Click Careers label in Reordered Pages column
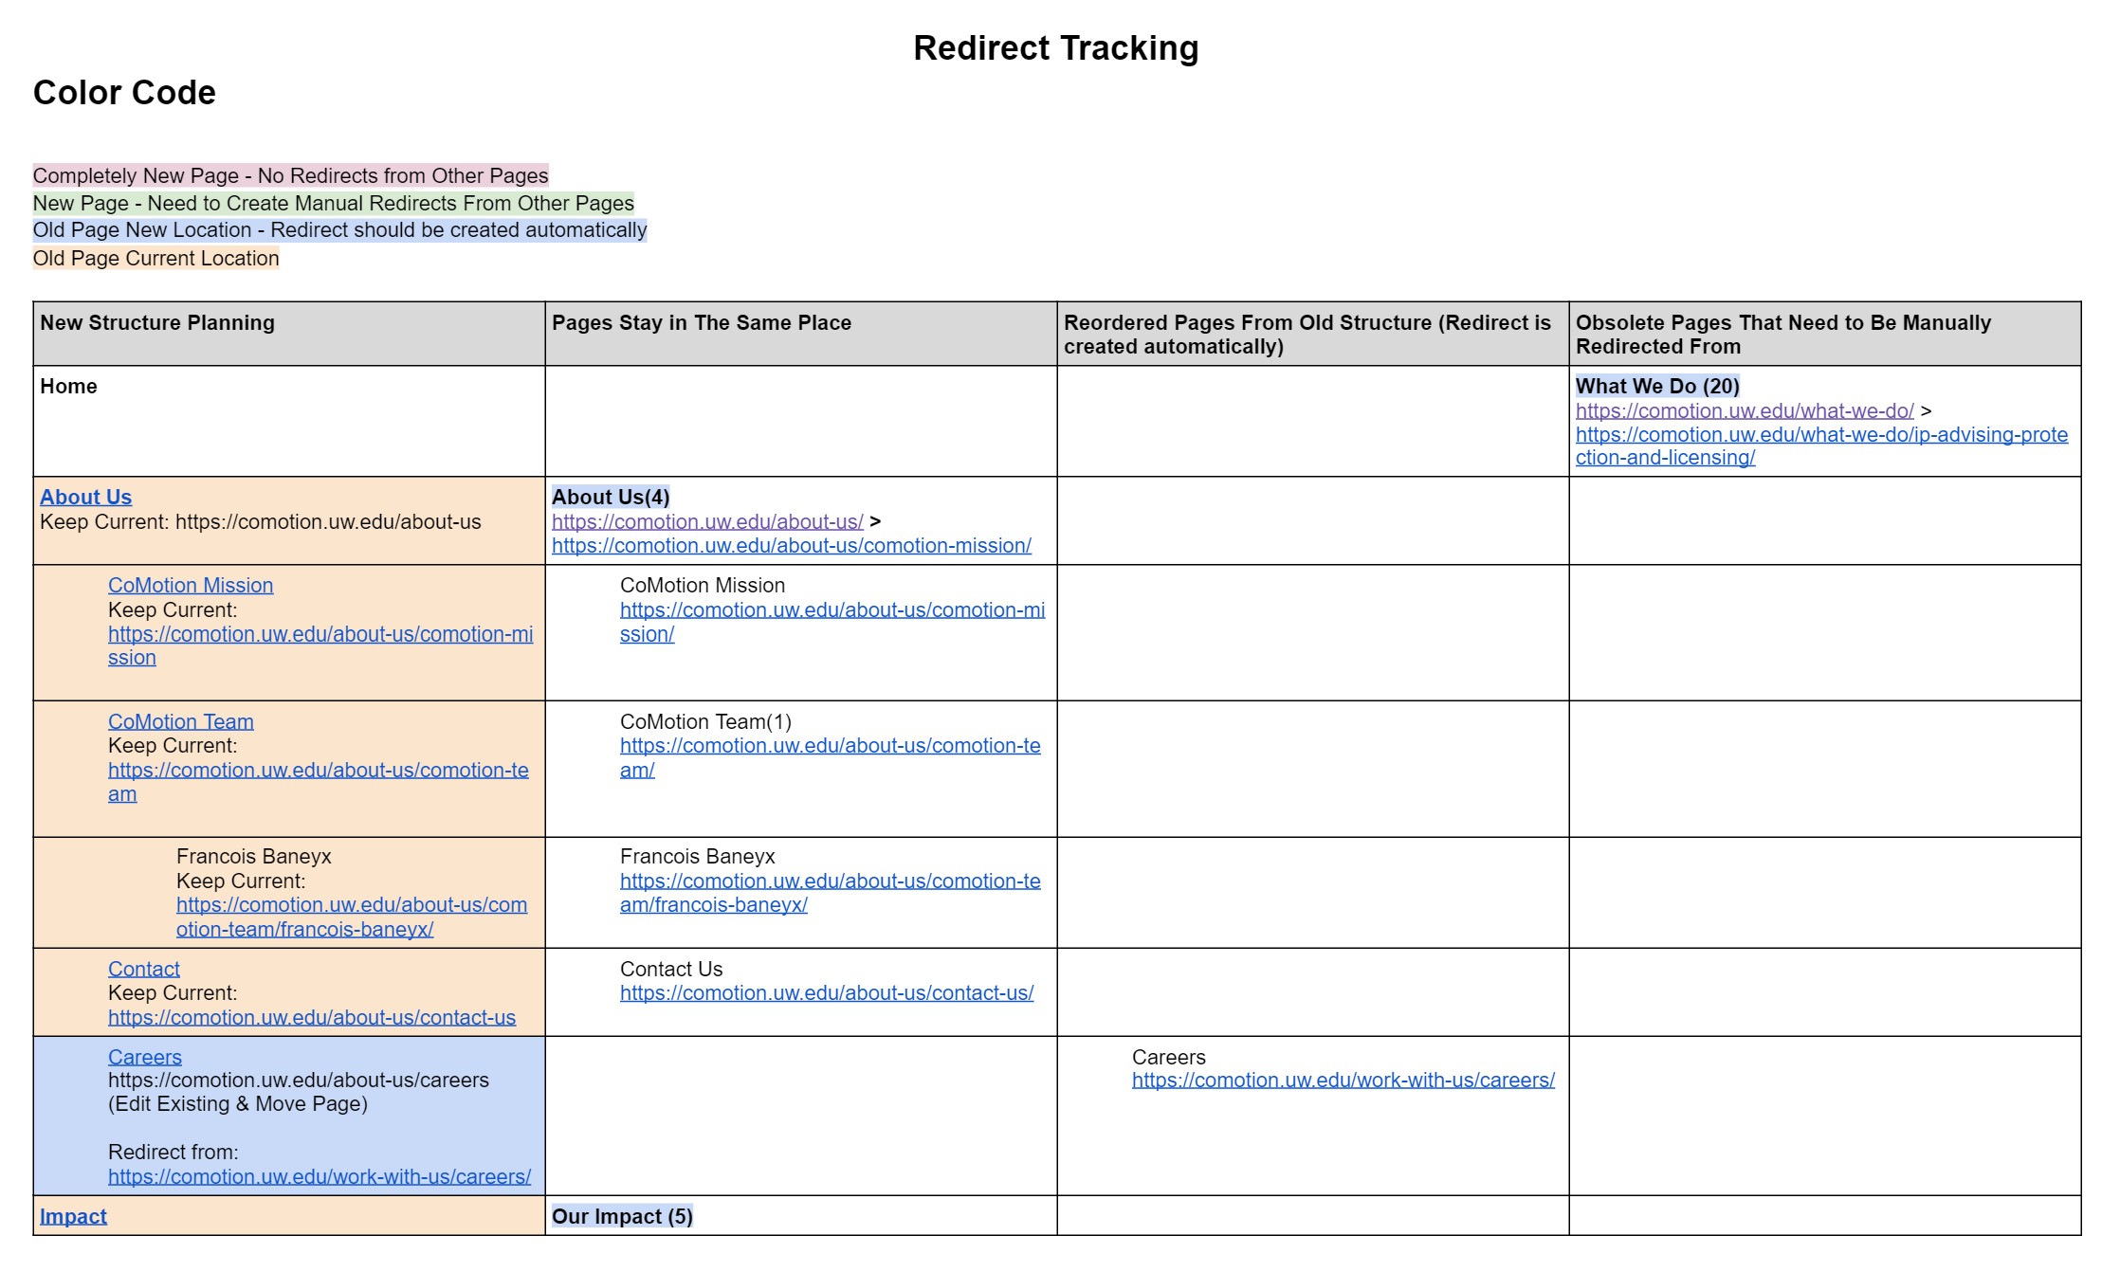Viewport: 2120px width, 1272px height. (x=1169, y=1057)
